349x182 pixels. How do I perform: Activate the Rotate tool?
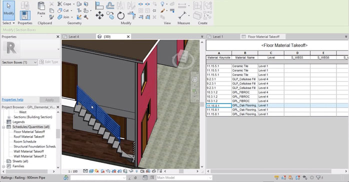[x=121, y=15]
